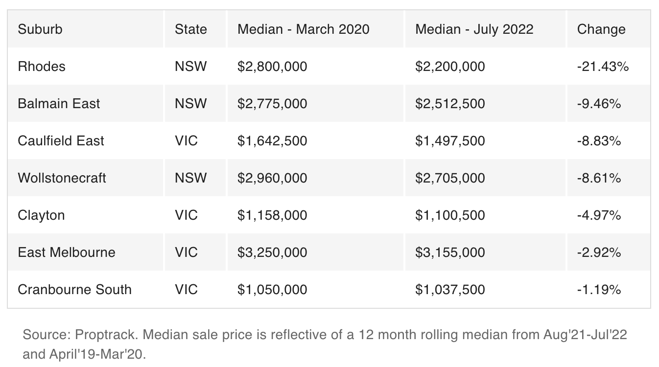Click the -21.43% change value
The image size is (659, 367).
[603, 67]
